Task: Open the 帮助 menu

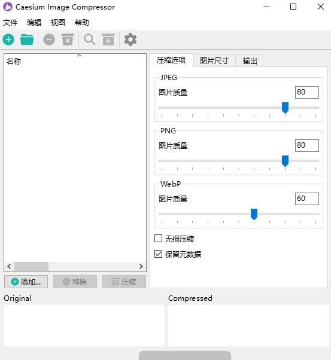Action: [82, 23]
